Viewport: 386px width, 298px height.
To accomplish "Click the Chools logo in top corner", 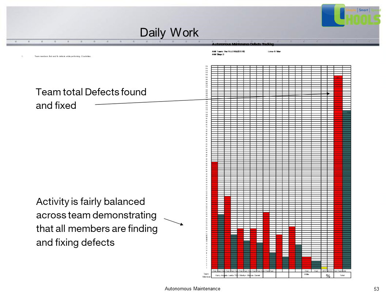I will 351,15.
